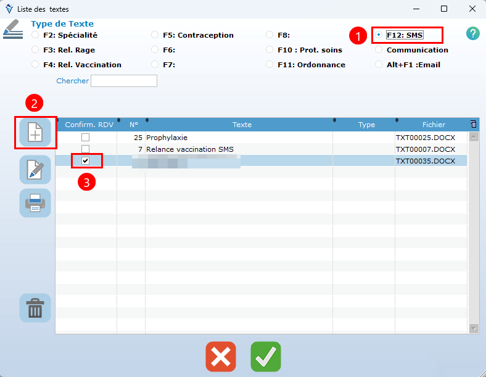Delete the selected text with the trash icon
The image size is (486, 377).
coord(35,308)
